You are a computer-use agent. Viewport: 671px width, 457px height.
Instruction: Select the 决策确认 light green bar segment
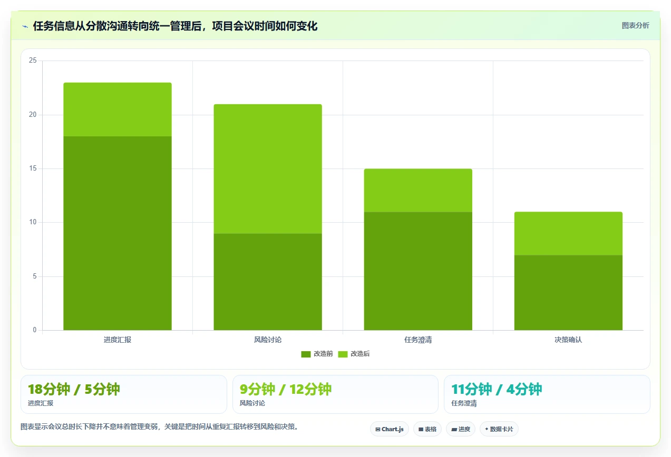[568, 234]
